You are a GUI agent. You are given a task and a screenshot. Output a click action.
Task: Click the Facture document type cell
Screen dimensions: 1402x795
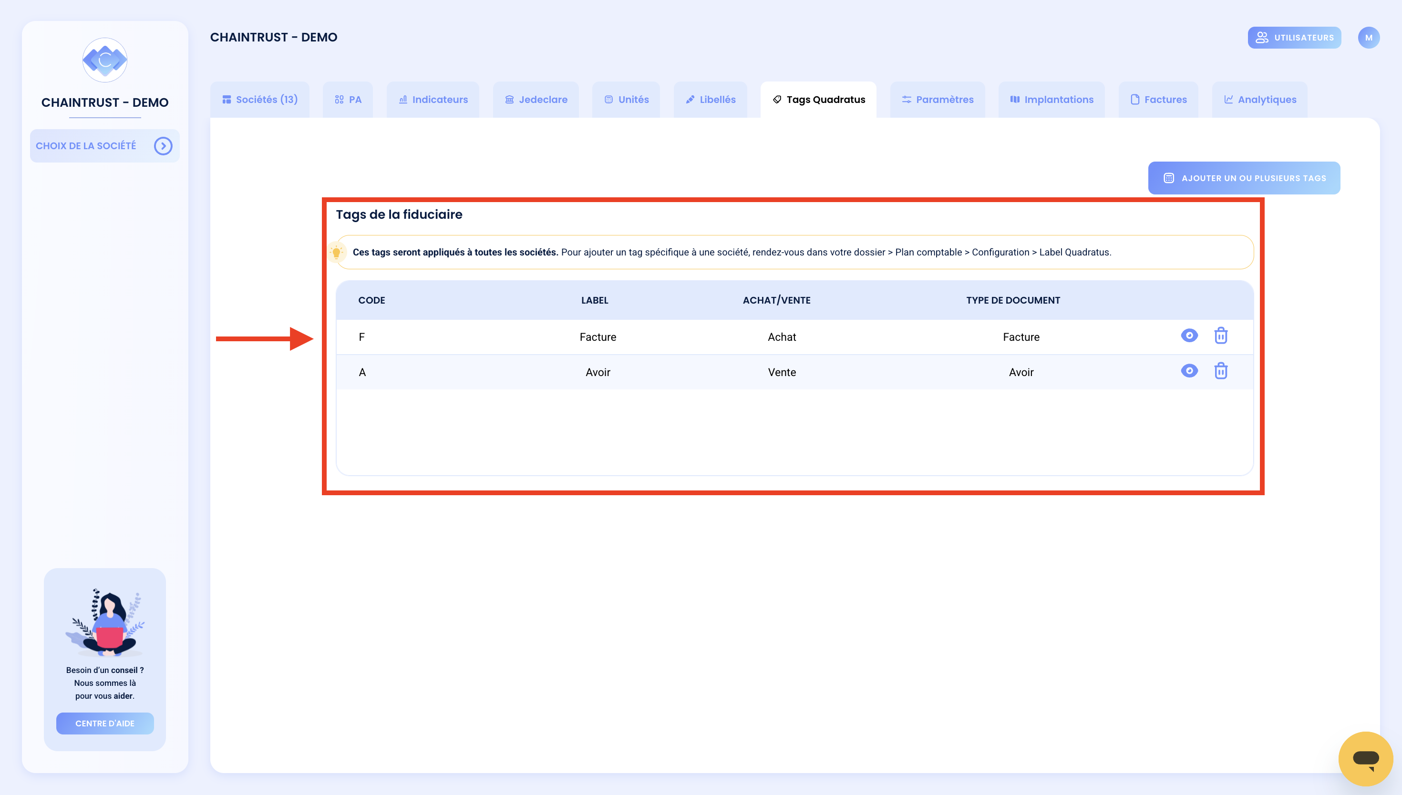[1021, 337]
